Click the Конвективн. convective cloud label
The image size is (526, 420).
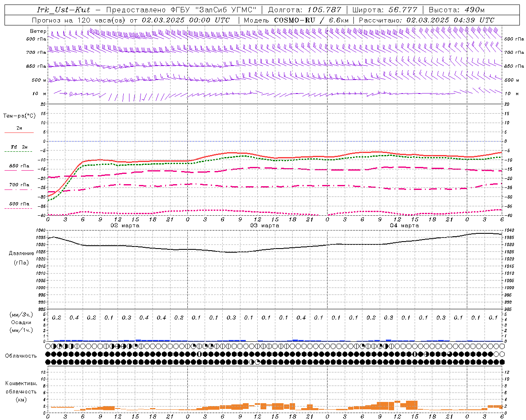pyautogui.click(x=21, y=383)
